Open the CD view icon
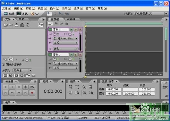The height and width of the screenshot is (121, 170). point(32,14)
